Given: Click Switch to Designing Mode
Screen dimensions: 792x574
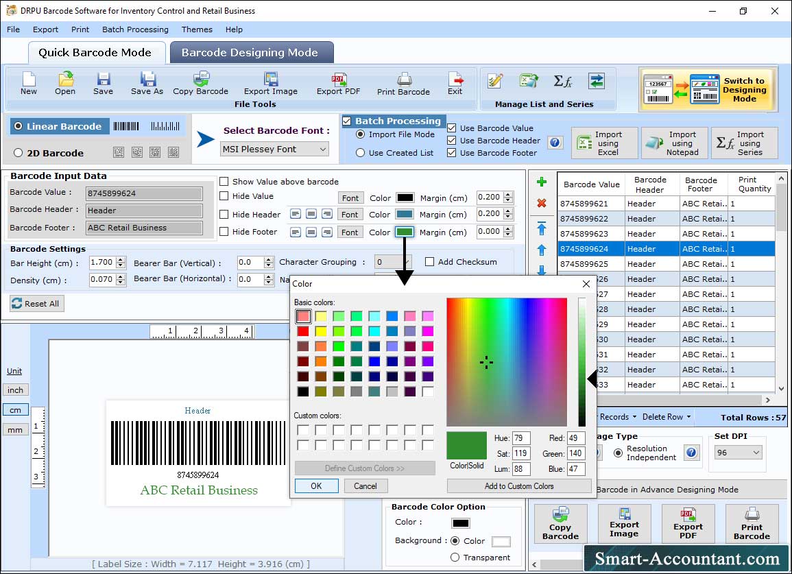Looking at the screenshot, I should pos(707,89).
